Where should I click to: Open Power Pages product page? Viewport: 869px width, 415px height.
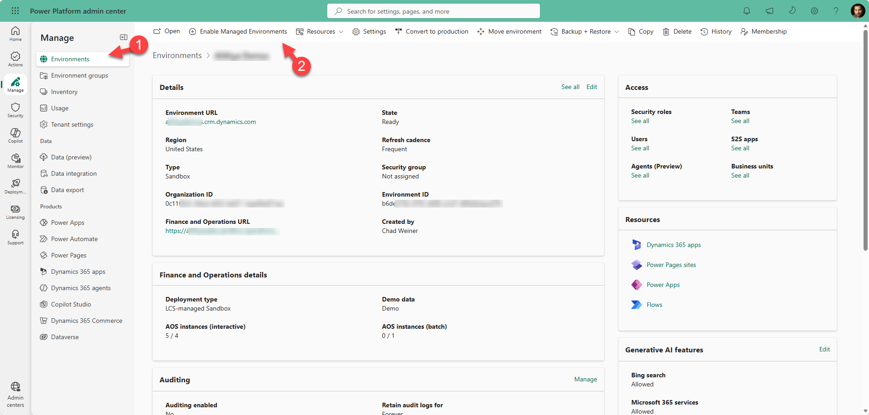(x=82, y=255)
